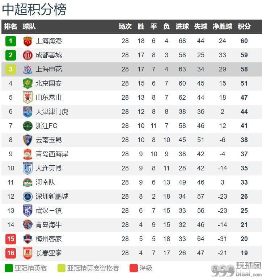This screenshot has width=262, height=277.
Task: Click the green rank 1 badge
Action: [10, 41]
